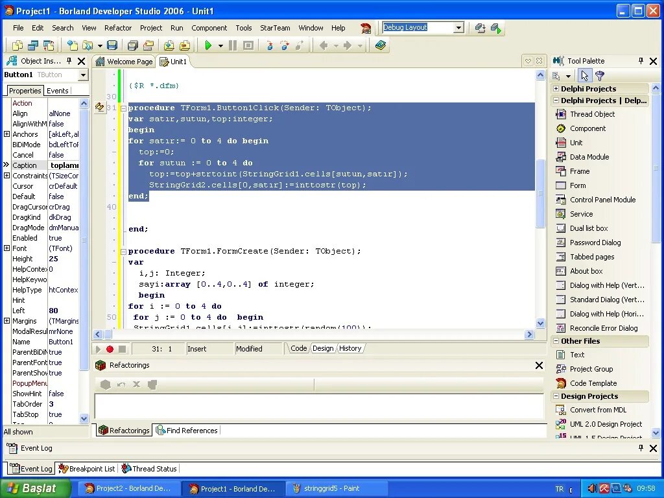The image size is (664, 498).
Task: Open the Thread Status tab
Action: (148, 468)
